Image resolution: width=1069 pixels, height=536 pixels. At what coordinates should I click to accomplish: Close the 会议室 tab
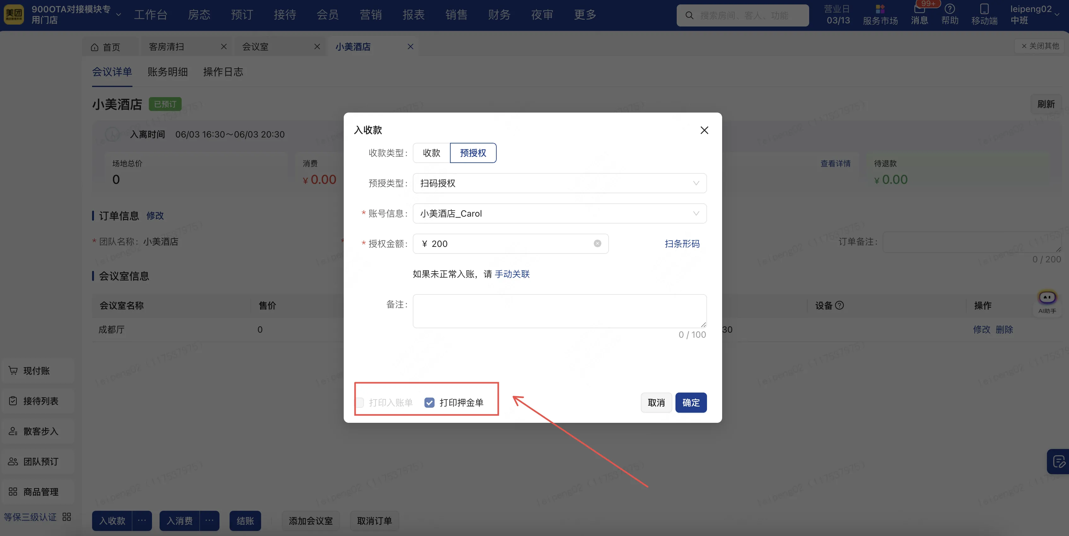317,46
